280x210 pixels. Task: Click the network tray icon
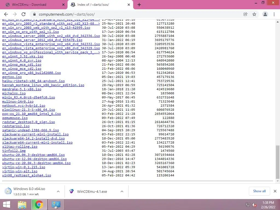pos(247,205)
